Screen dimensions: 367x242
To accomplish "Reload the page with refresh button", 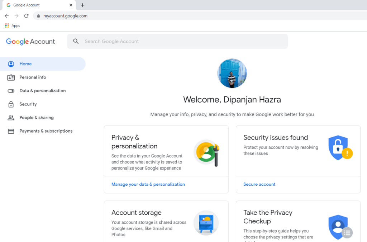I will click(26, 16).
